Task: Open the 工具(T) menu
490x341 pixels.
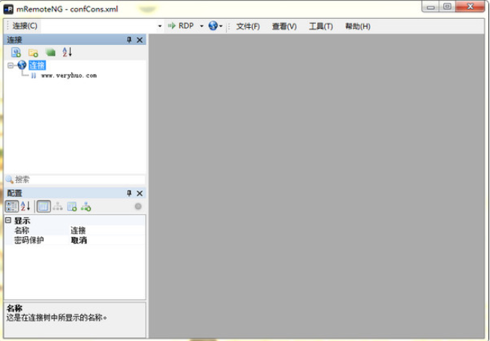Action: coord(320,26)
